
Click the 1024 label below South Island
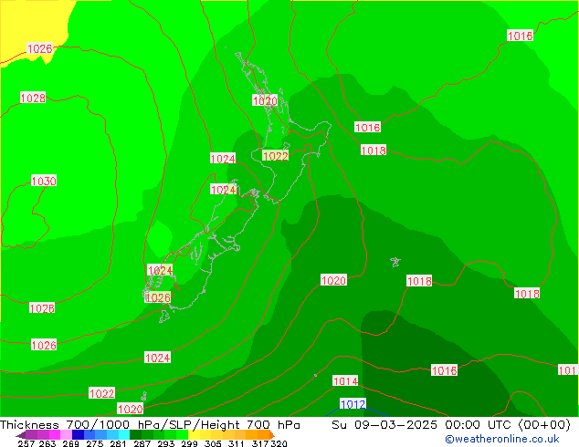pos(158,358)
